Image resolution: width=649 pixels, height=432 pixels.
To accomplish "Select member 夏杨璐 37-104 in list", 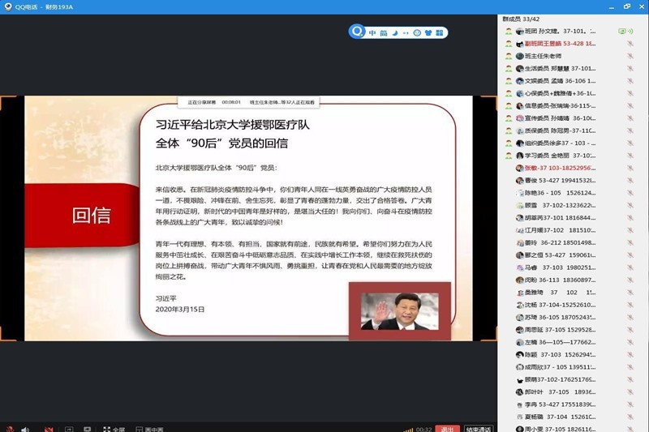I will click(572, 417).
